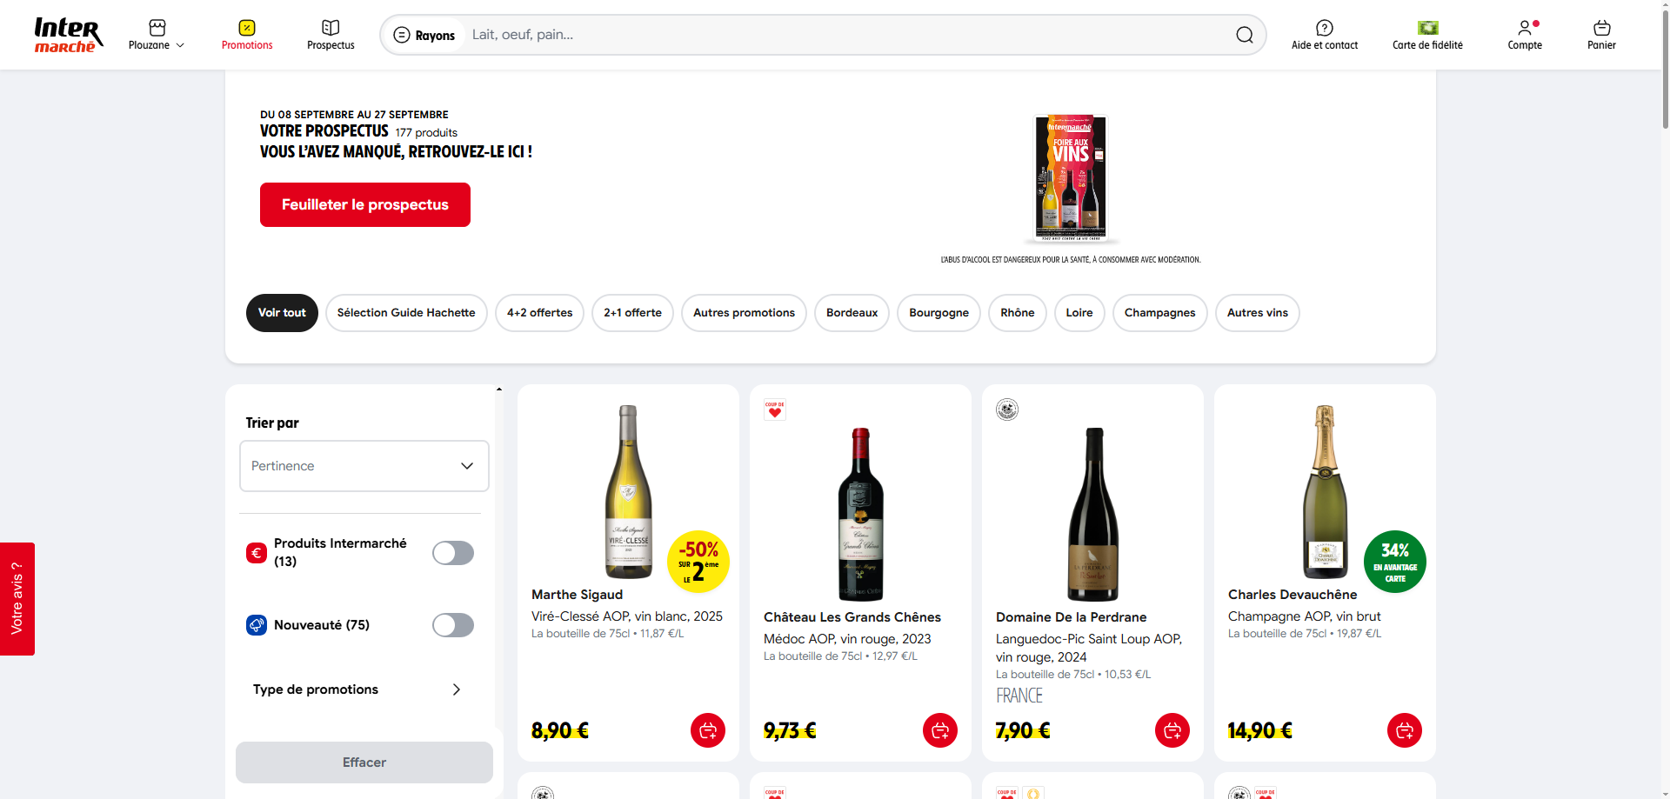Select the Bourgogne filter
This screenshot has height=799, width=1670.
(x=939, y=313)
